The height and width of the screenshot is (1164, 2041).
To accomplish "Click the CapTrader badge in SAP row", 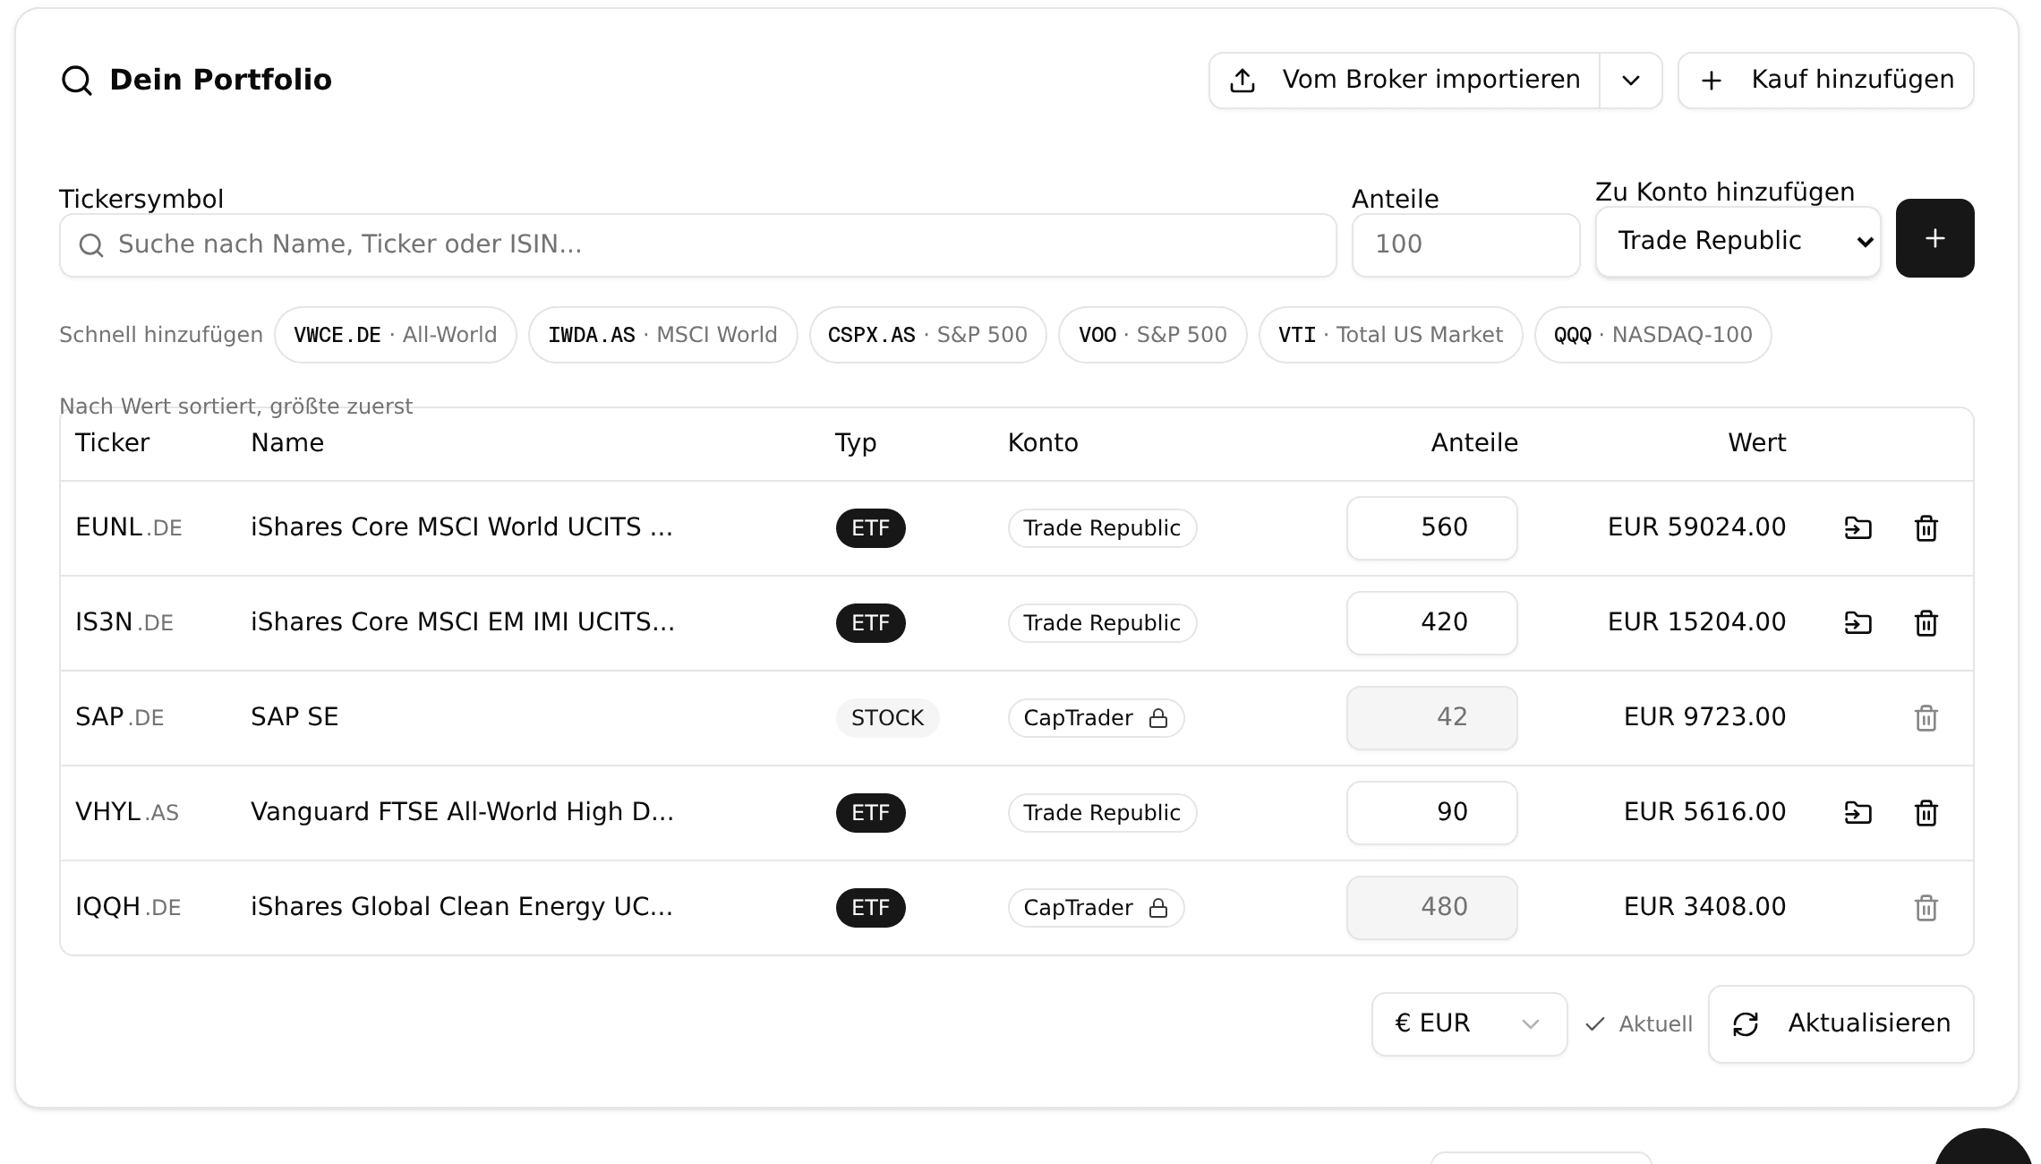I will point(1096,718).
